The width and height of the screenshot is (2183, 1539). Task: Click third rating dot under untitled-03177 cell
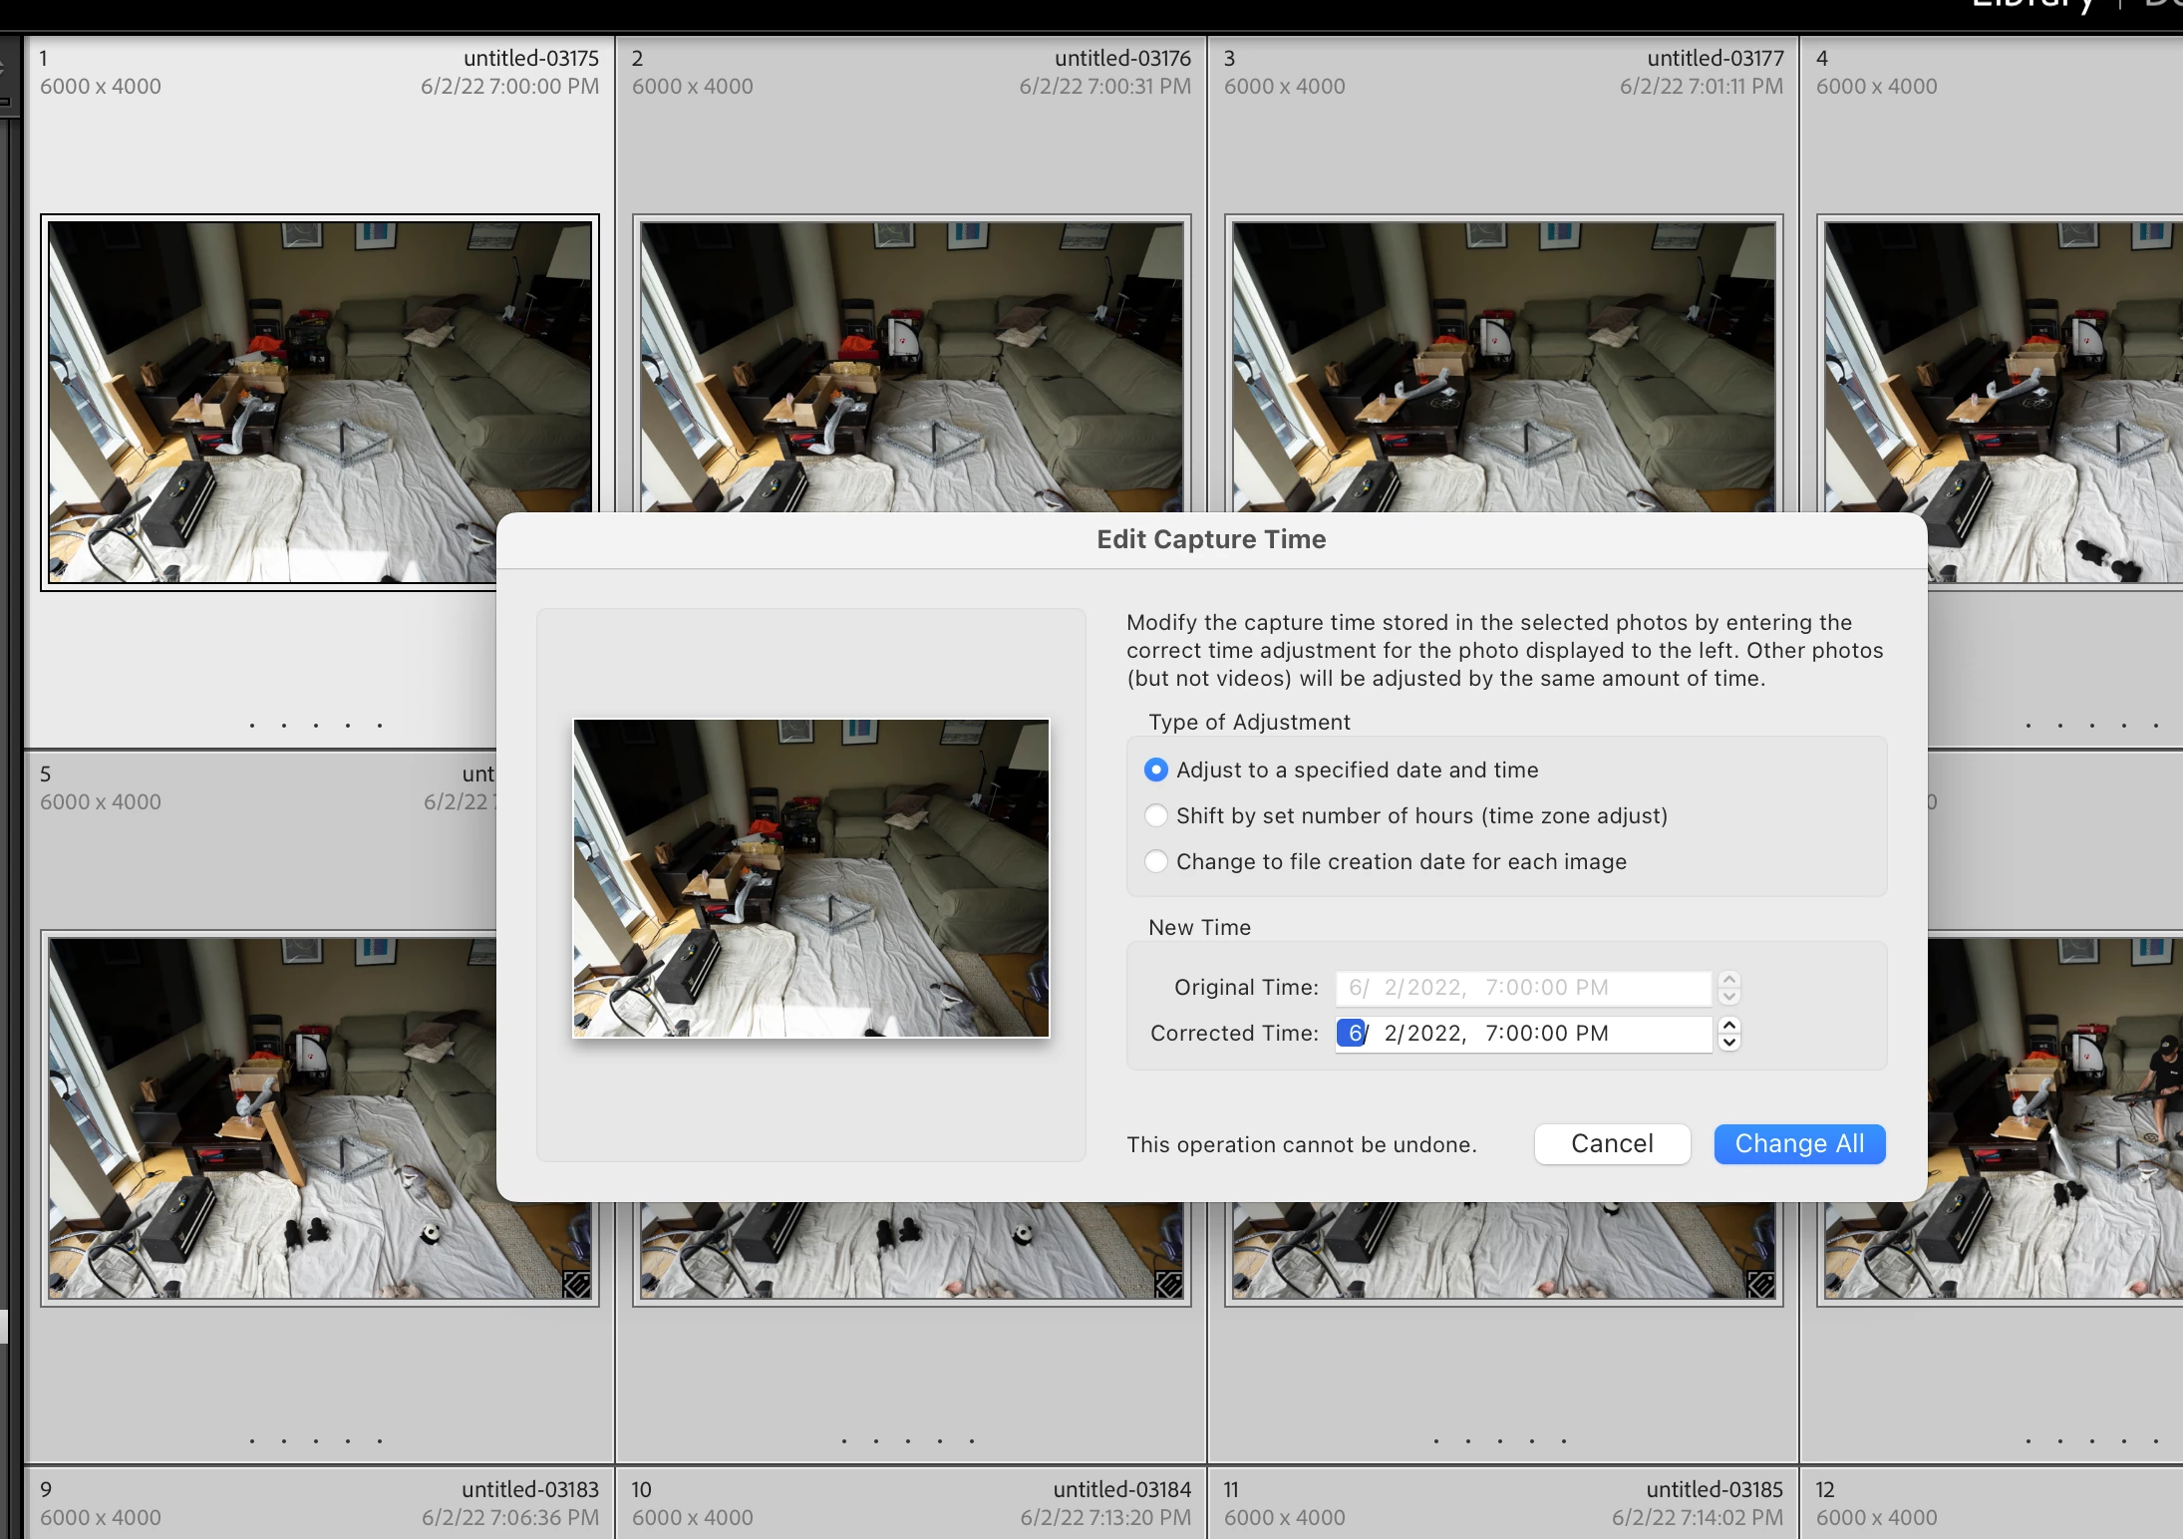1500,1441
